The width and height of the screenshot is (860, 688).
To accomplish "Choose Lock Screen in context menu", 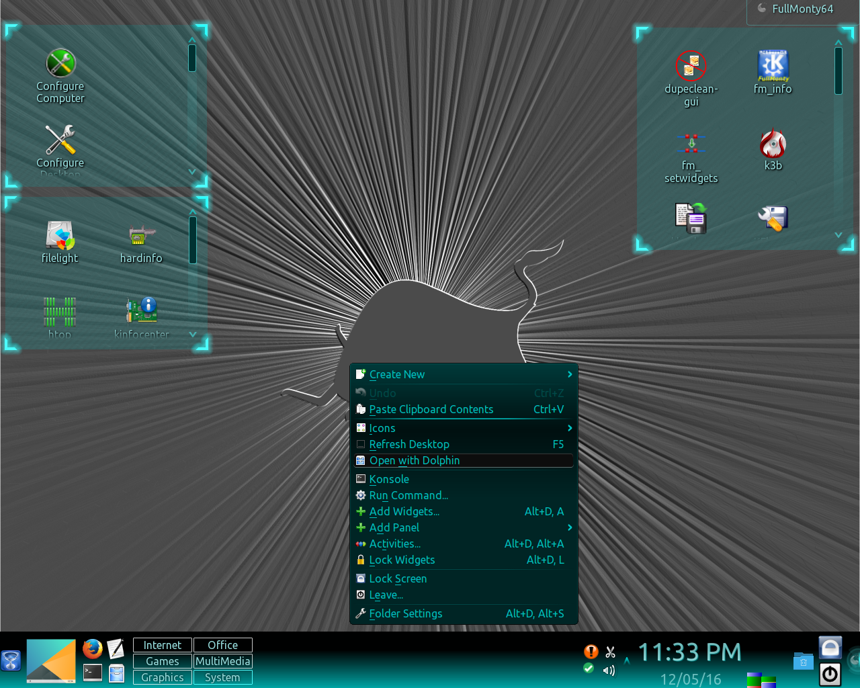I will 464,578.
